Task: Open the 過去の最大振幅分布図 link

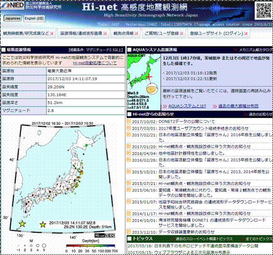Action: click(238, 106)
